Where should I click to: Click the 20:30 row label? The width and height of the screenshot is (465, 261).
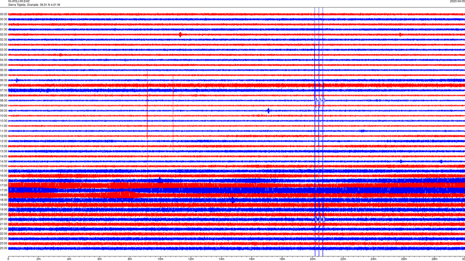point(3,219)
